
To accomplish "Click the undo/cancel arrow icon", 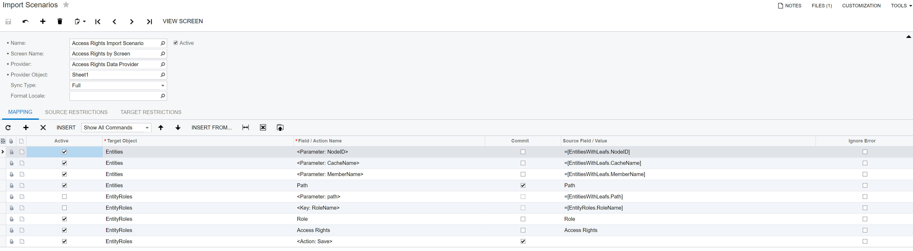I will (x=26, y=22).
